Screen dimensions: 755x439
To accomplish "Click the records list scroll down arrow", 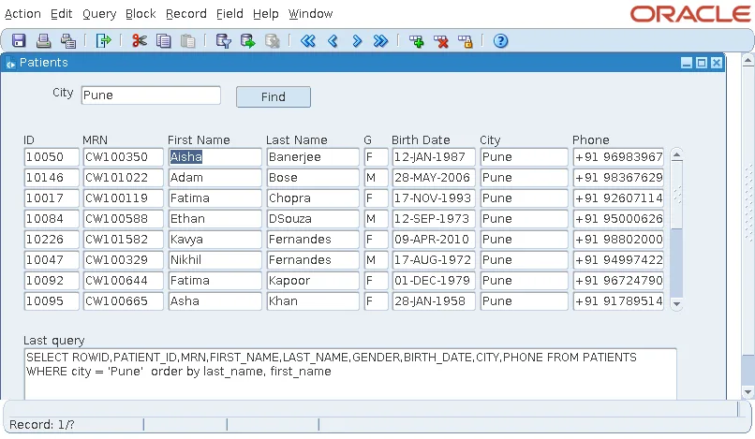I will [x=676, y=303].
